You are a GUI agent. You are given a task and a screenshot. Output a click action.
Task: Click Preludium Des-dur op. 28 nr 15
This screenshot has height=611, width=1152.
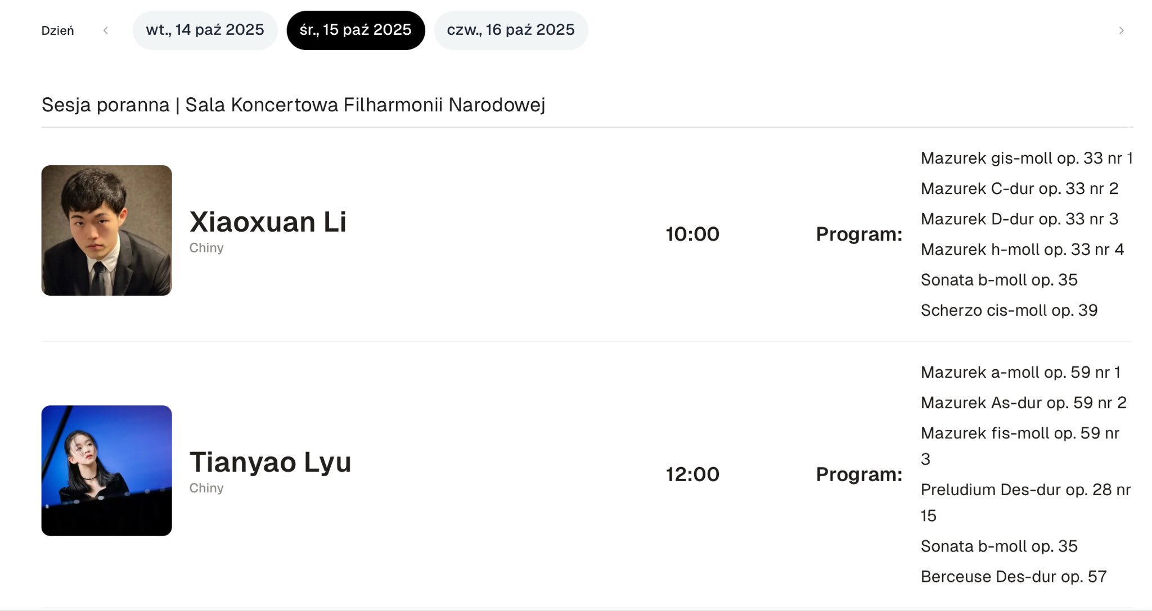tap(1025, 490)
